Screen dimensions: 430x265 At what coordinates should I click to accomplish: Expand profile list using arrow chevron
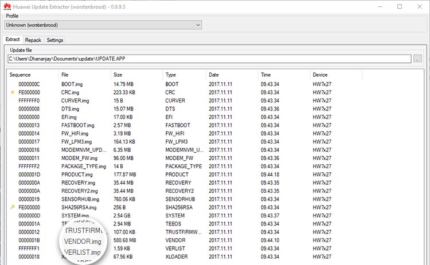pos(198,25)
